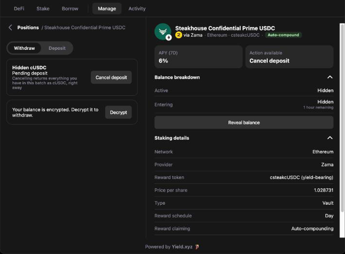This screenshot has width=345, height=254.
Task: Click the Entering label in balance breakdown
Action: pos(163,105)
